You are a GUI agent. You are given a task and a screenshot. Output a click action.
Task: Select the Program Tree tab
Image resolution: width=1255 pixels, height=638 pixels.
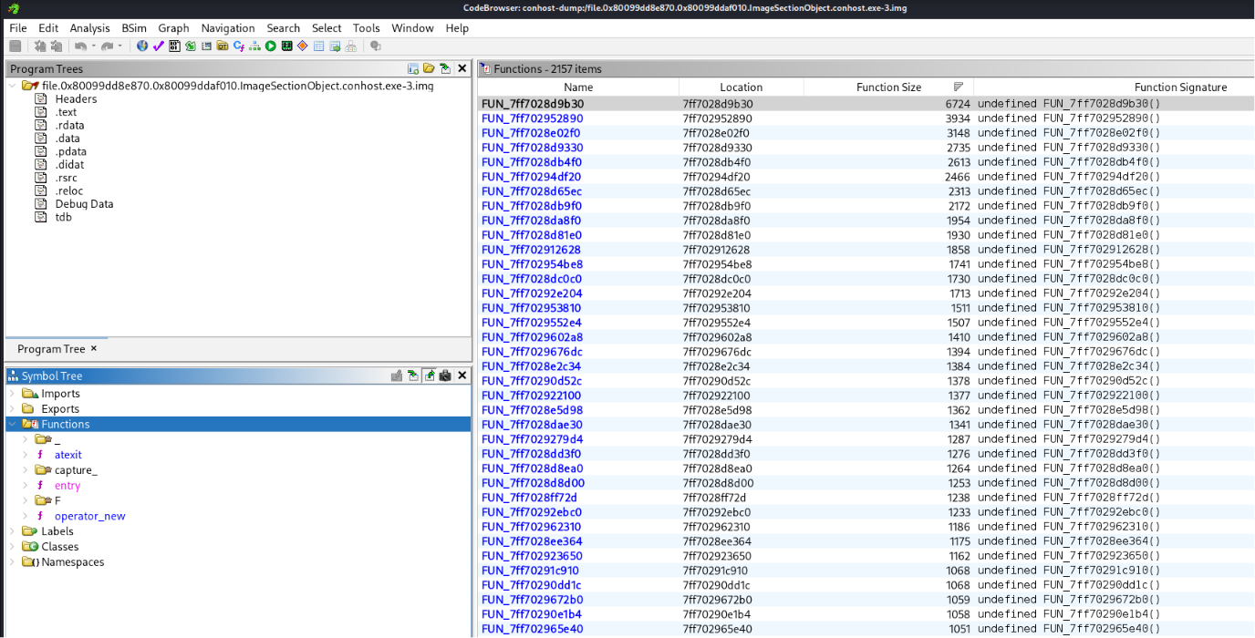tap(51, 349)
